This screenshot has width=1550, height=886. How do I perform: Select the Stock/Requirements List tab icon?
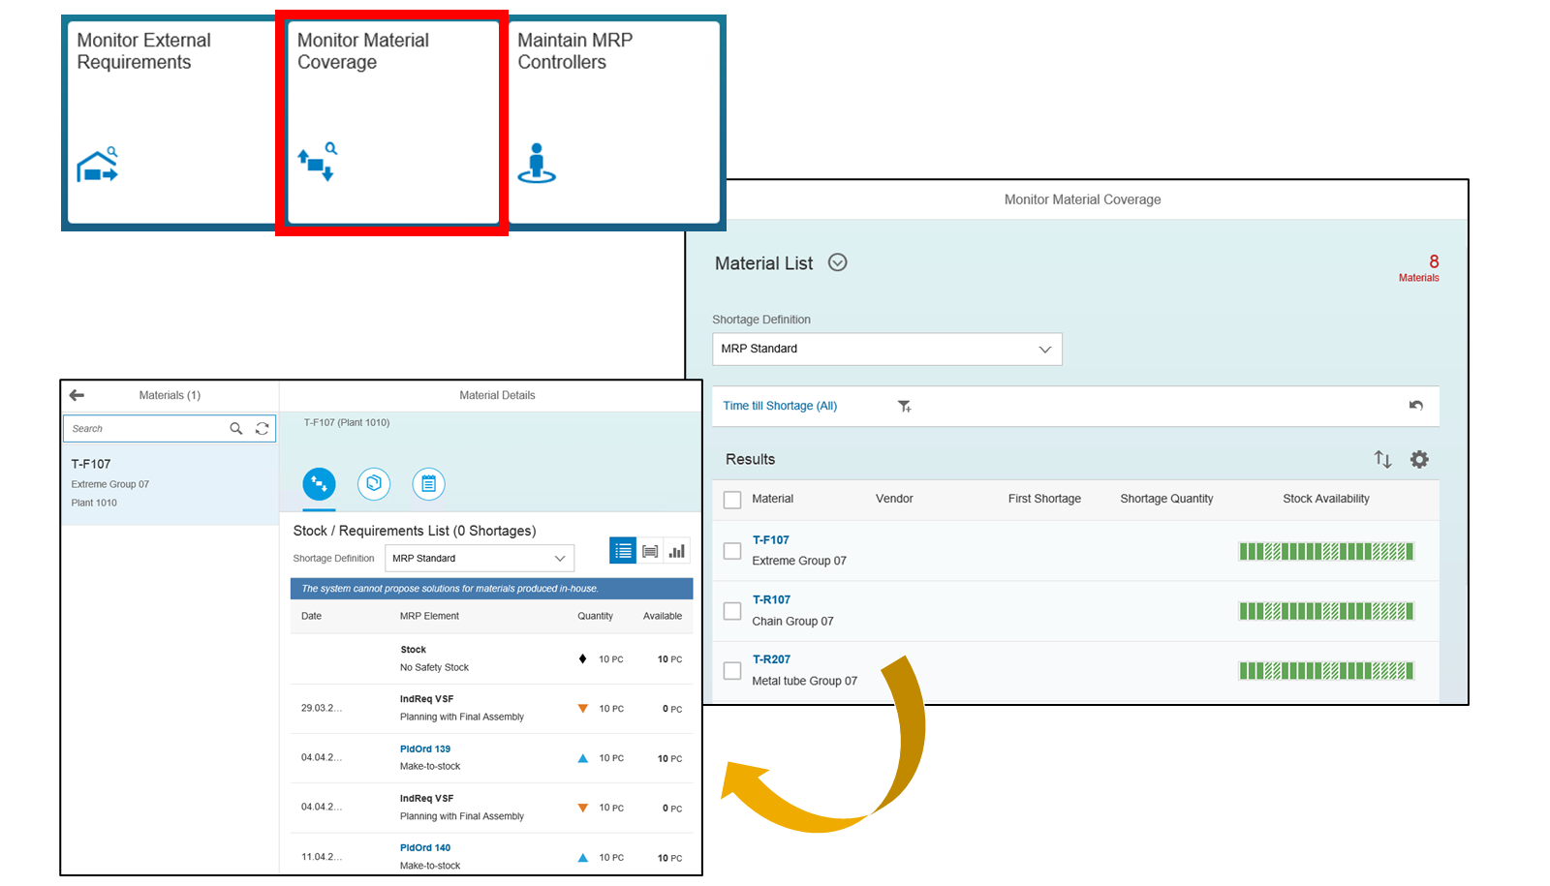click(x=319, y=483)
